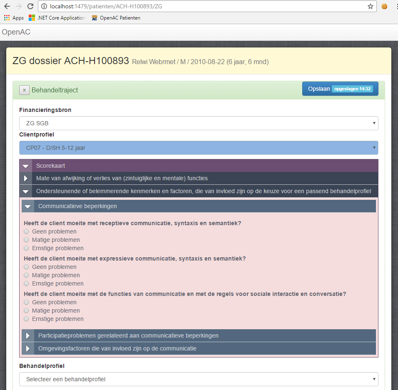Open the Clientprofiel dropdown
Image resolution: width=398 pixels, height=390 pixels.
[x=198, y=148]
